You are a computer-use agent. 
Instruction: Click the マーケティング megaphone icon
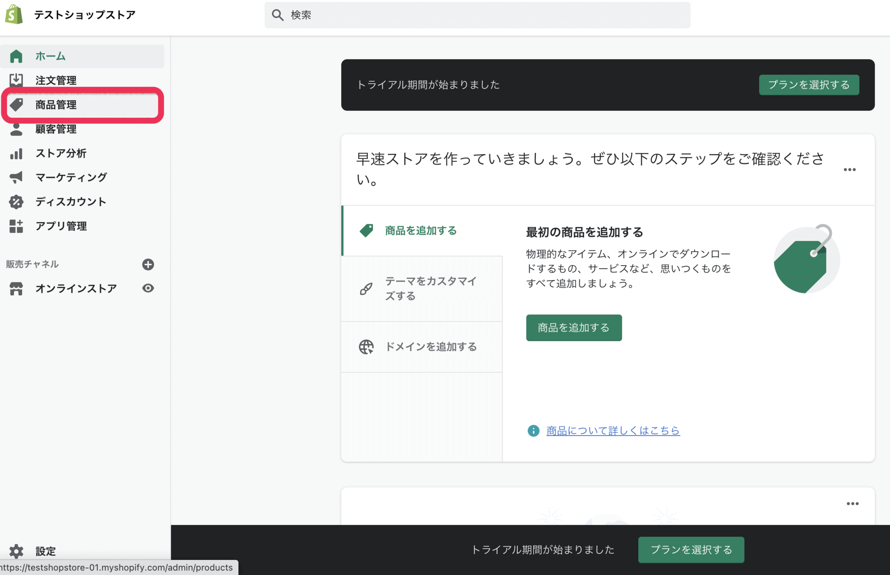(16, 177)
